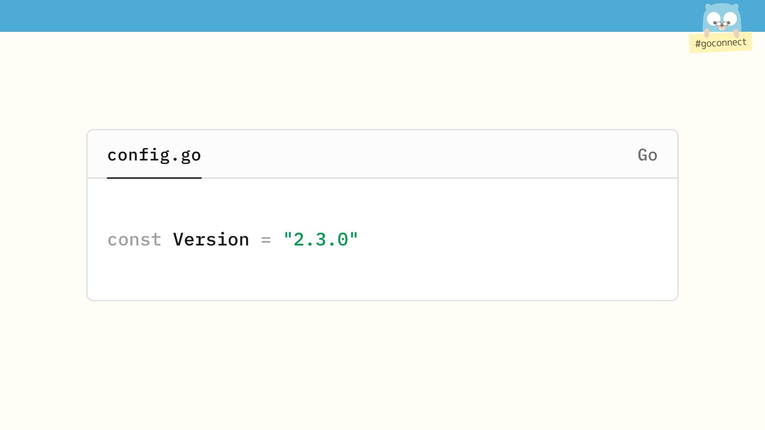Click the gopher's left paw
Viewport: 765px width, 430px height.
tap(707, 33)
